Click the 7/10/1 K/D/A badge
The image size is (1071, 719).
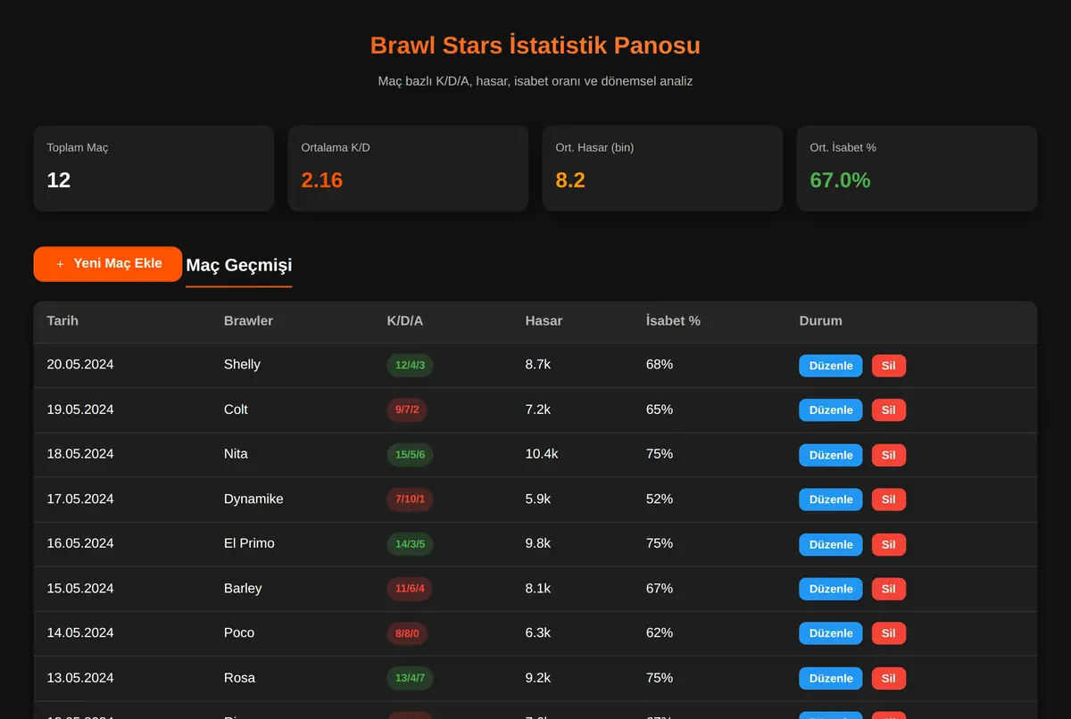tap(410, 500)
